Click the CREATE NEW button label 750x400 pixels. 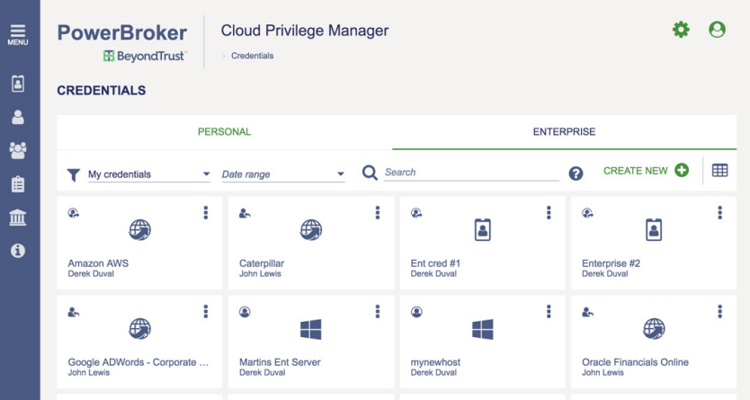pos(635,171)
